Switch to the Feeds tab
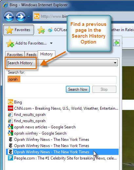Image resolution: width=134 pixels, height=170 pixels. [x=31, y=54]
